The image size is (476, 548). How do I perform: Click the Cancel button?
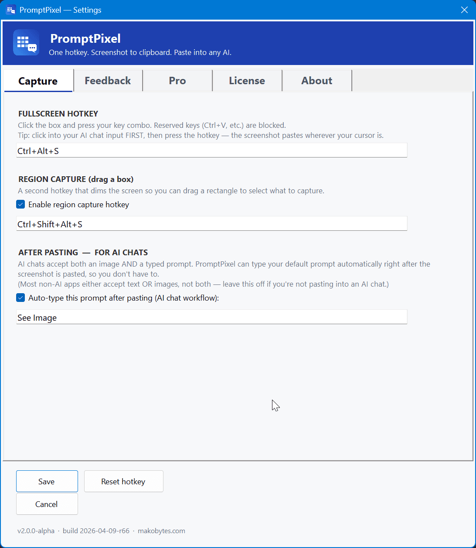coord(47,504)
